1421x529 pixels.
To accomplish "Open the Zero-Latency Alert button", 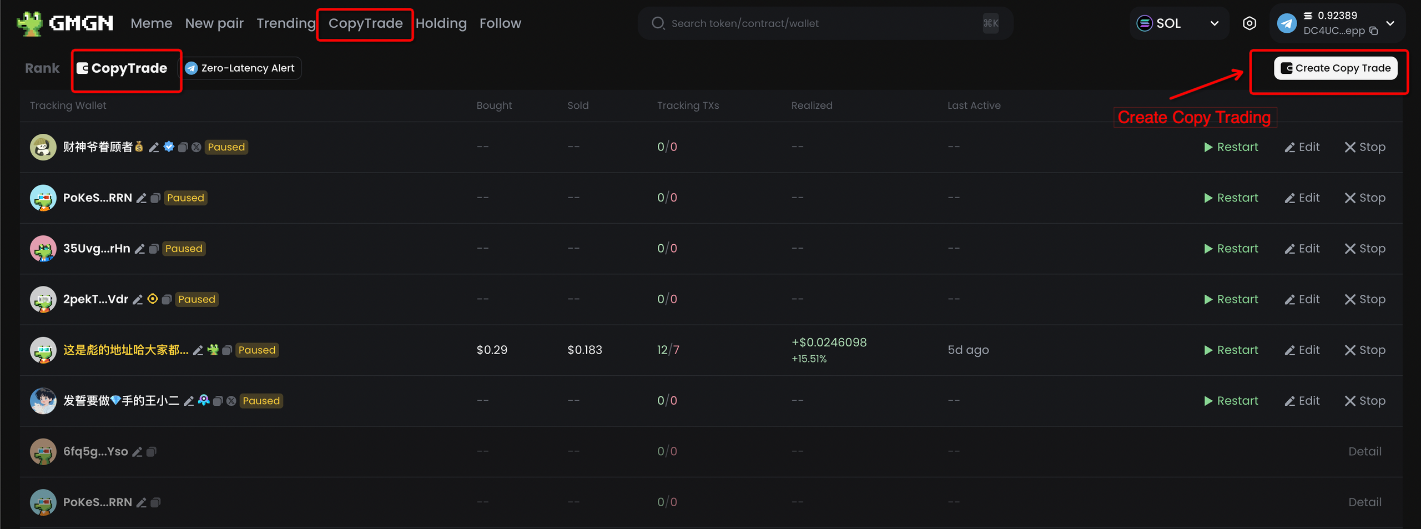I will click(x=241, y=68).
